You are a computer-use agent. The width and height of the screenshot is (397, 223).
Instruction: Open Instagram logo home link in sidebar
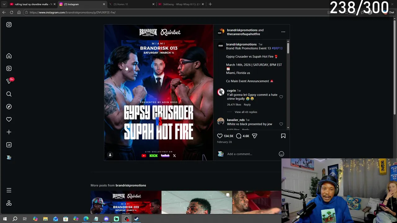tap(9, 24)
